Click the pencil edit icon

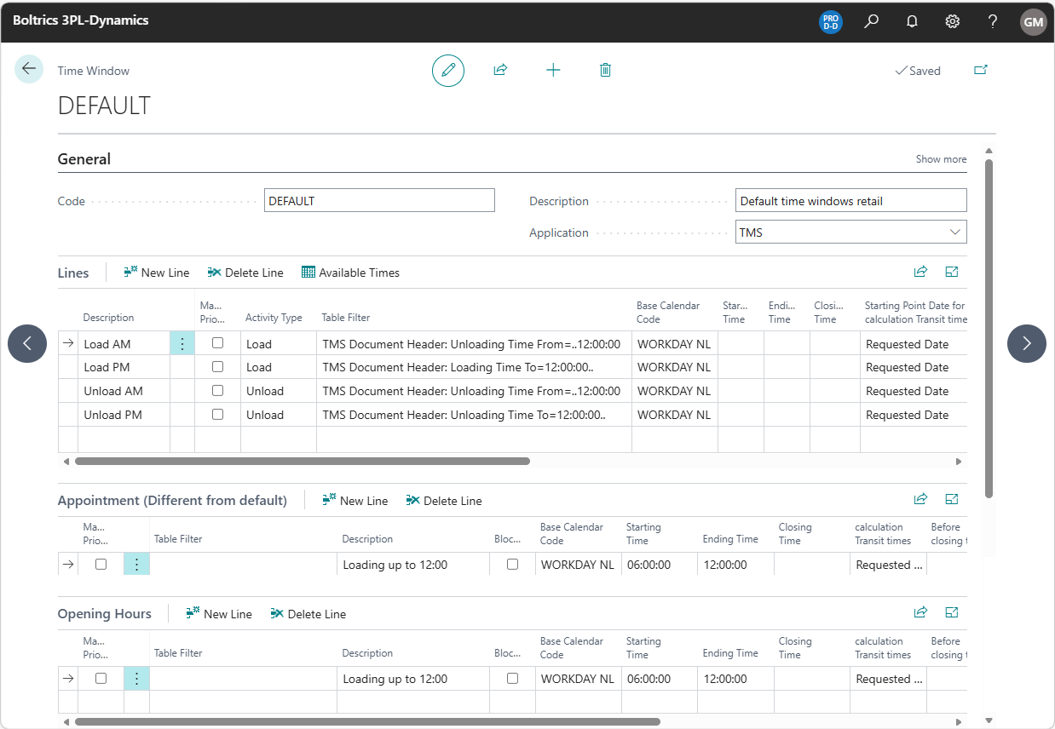[448, 71]
